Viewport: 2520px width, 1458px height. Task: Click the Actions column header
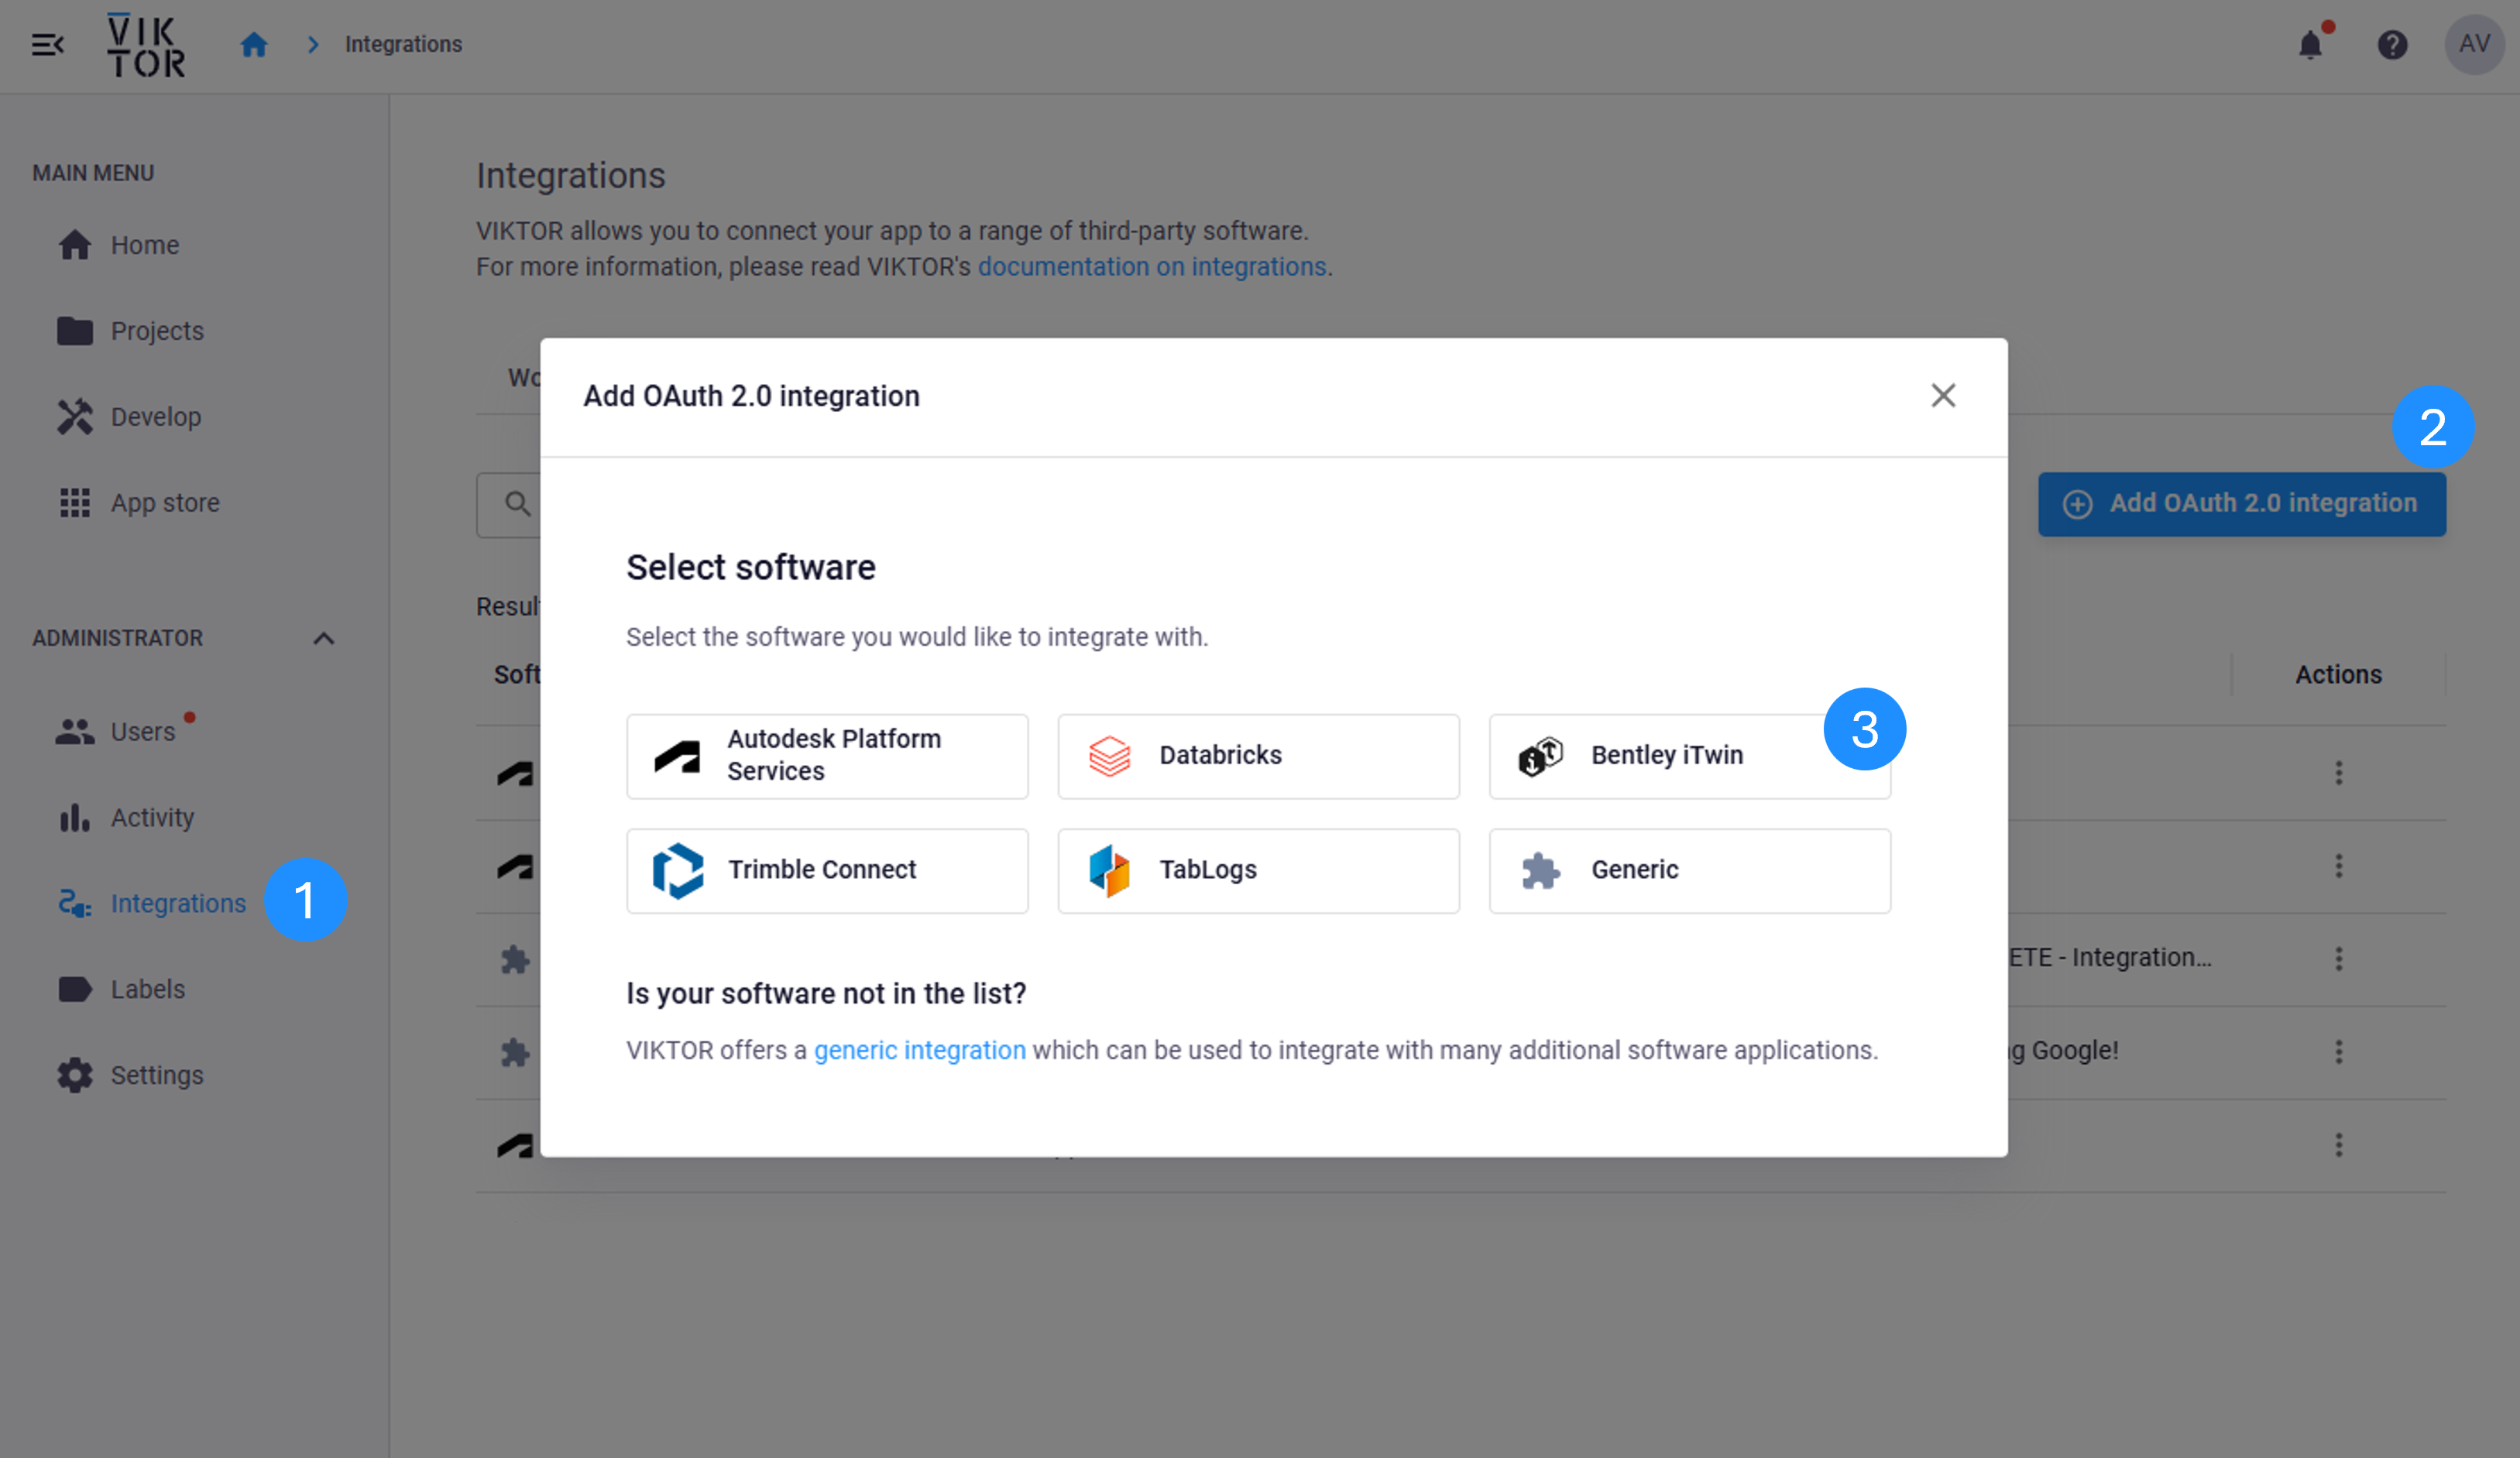[2338, 675]
